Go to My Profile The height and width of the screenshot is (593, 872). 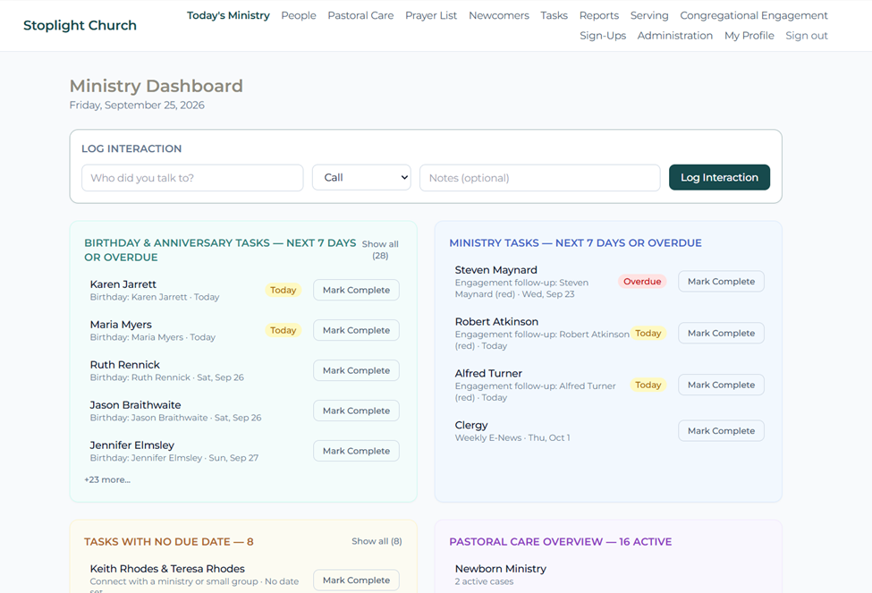[749, 36]
